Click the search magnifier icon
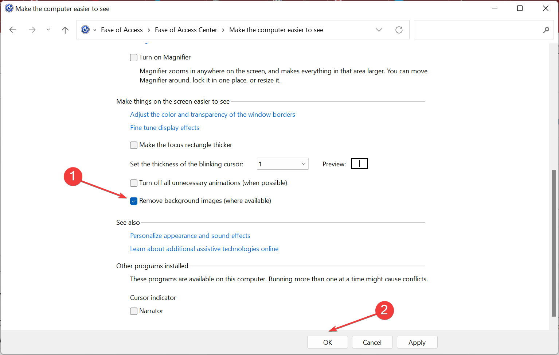The image size is (559, 355). click(546, 30)
